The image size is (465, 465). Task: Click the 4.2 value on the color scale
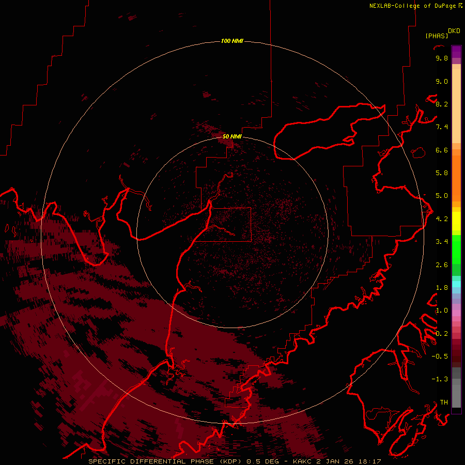tap(442, 219)
